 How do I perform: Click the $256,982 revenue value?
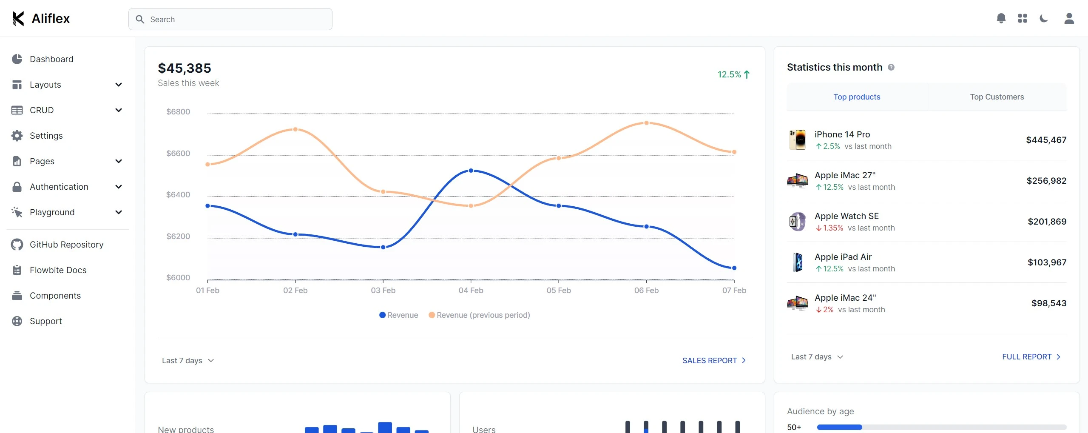(1046, 181)
